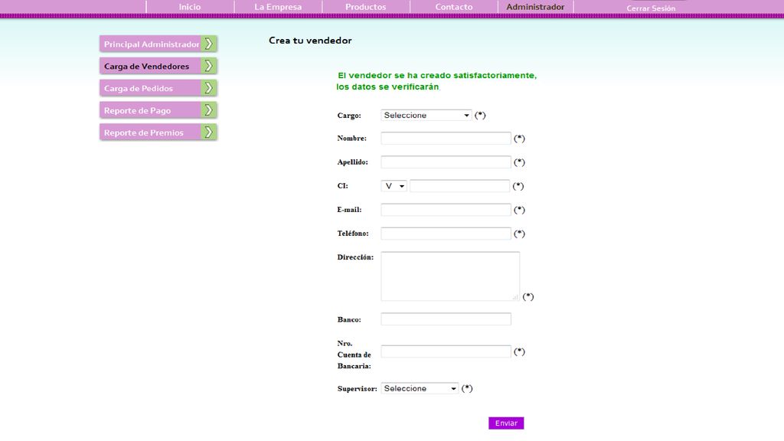Focus the Banco input field
784x441 pixels.
(x=446, y=319)
